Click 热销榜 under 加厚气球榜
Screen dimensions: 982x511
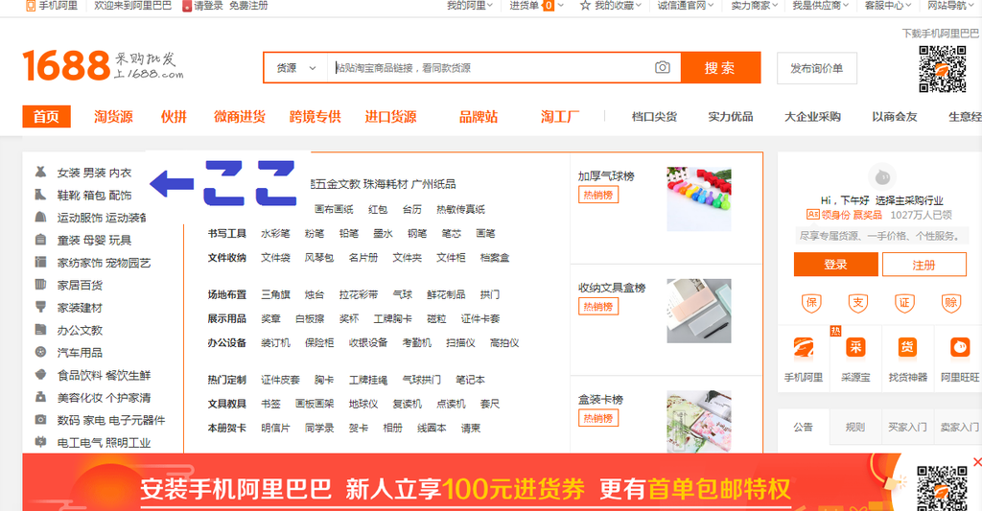click(x=598, y=195)
